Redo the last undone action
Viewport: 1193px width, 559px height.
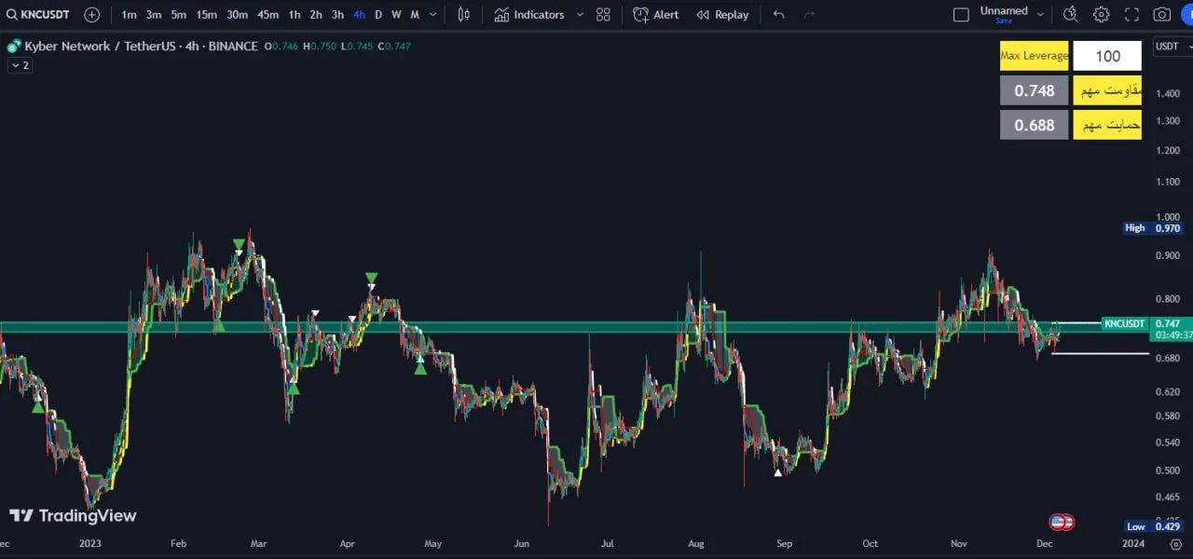809,15
